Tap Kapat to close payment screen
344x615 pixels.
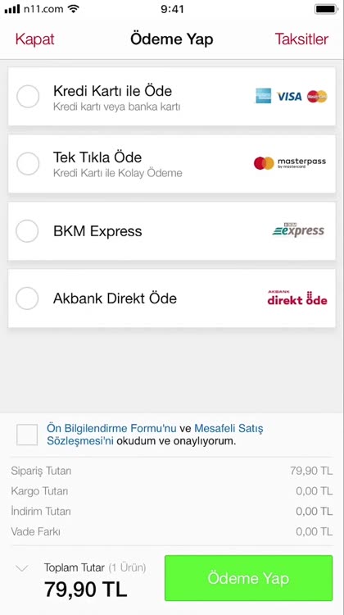34,39
